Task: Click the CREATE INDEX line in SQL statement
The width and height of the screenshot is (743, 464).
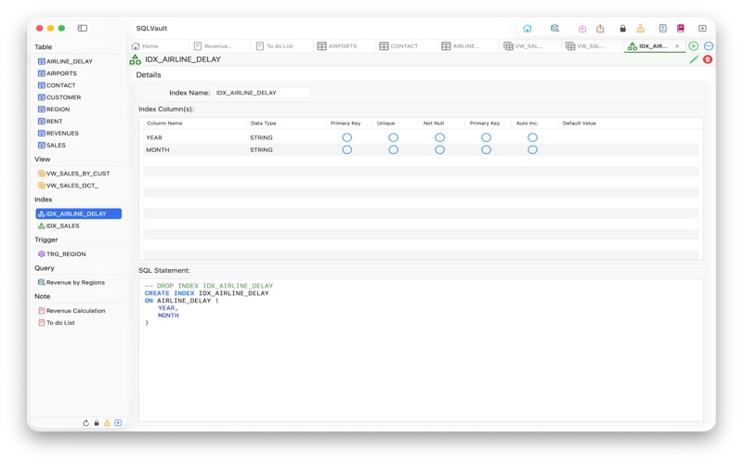Action: 206,293
